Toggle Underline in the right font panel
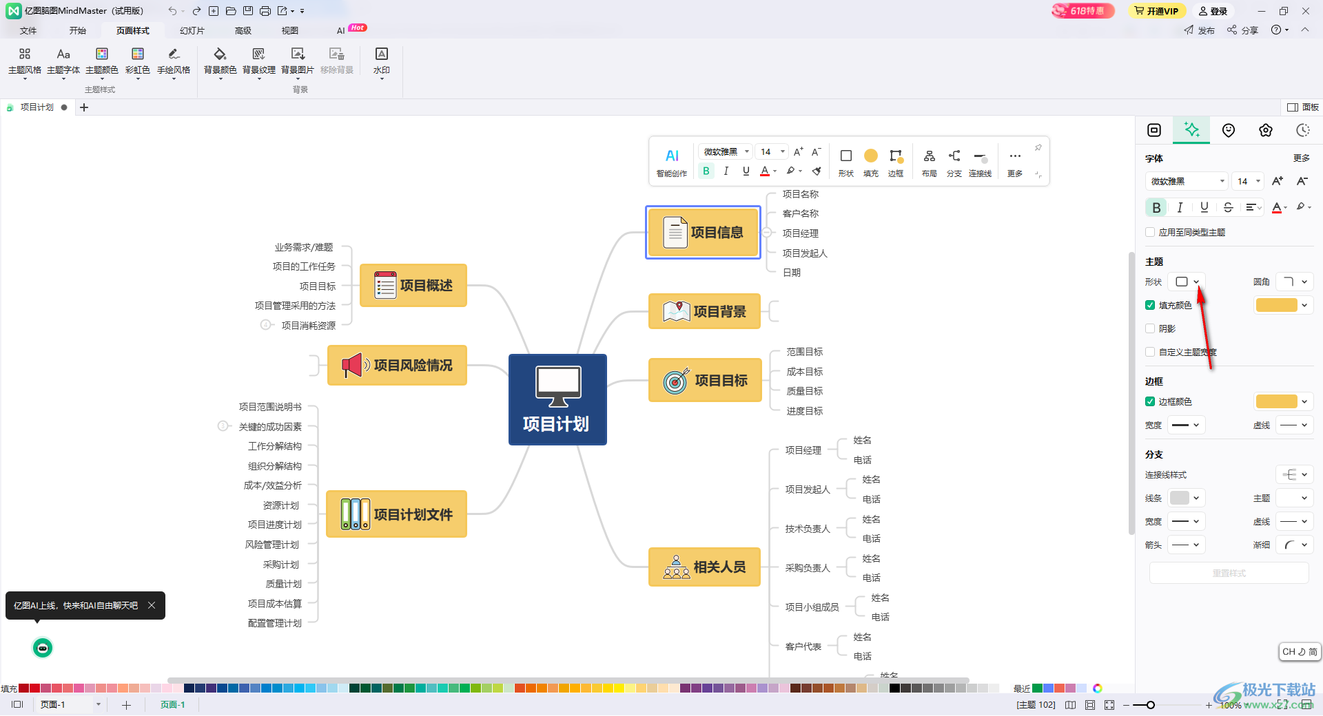1323x716 pixels. (1204, 207)
